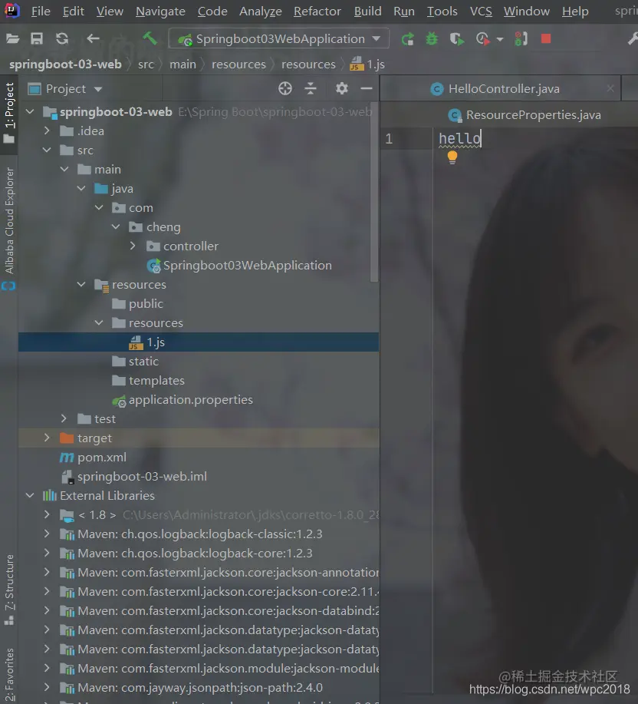This screenshot has width=638, height=704.
Task: Place cursor in the 'hello' text
Action: (x=459, y=139)
